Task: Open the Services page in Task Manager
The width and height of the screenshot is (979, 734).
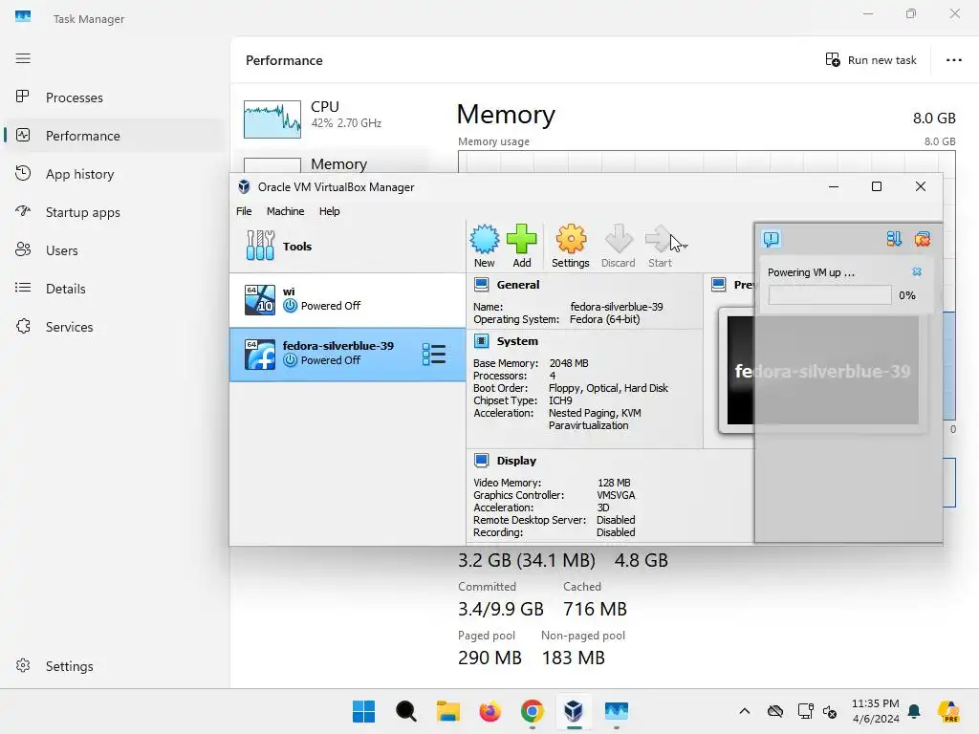Action: pos(69,327)
